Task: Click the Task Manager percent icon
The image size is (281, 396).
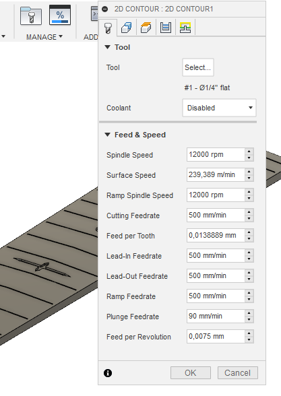Action: point(60,15)
